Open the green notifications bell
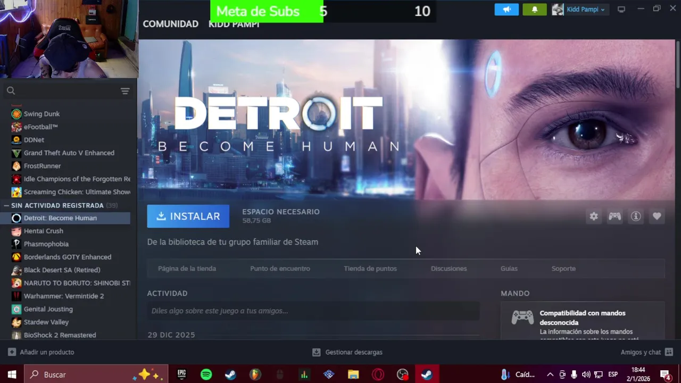 click(535, 10)
